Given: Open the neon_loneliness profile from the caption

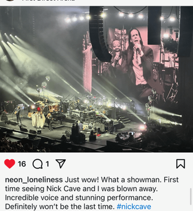Looking at the screenshot, I should point(34,180).
